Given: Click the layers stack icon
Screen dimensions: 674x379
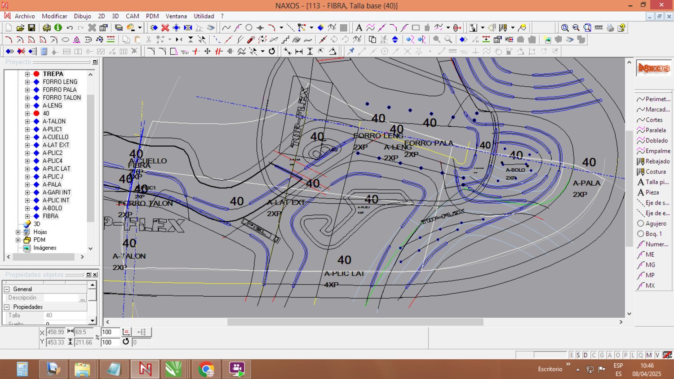Looking at the screenshot, I should click(x=119, y=28).
